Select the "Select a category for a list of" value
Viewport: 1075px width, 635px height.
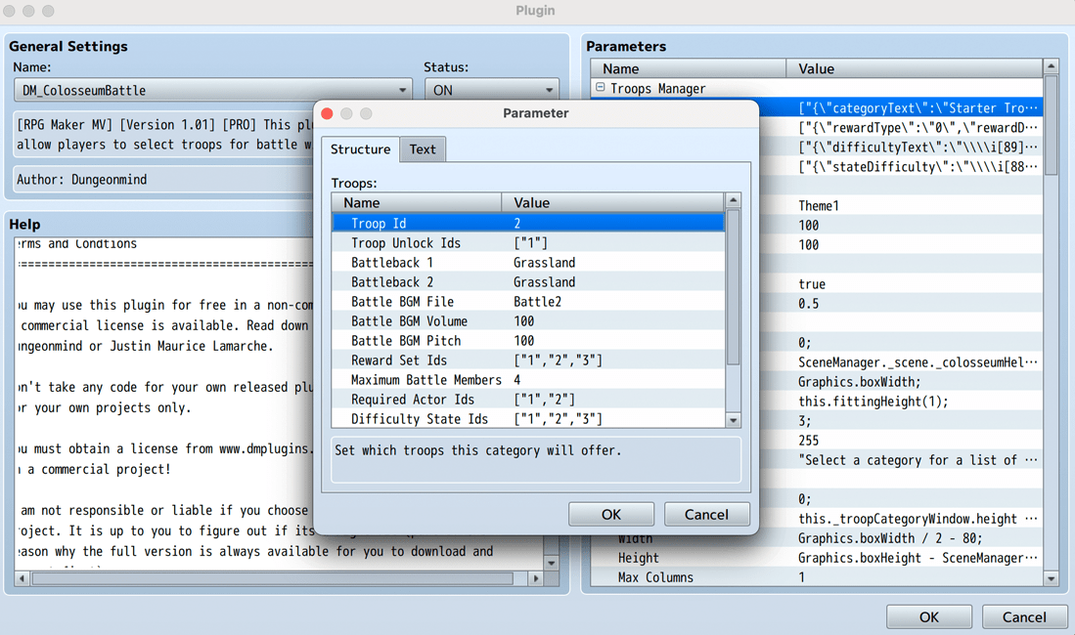[918, 459]
